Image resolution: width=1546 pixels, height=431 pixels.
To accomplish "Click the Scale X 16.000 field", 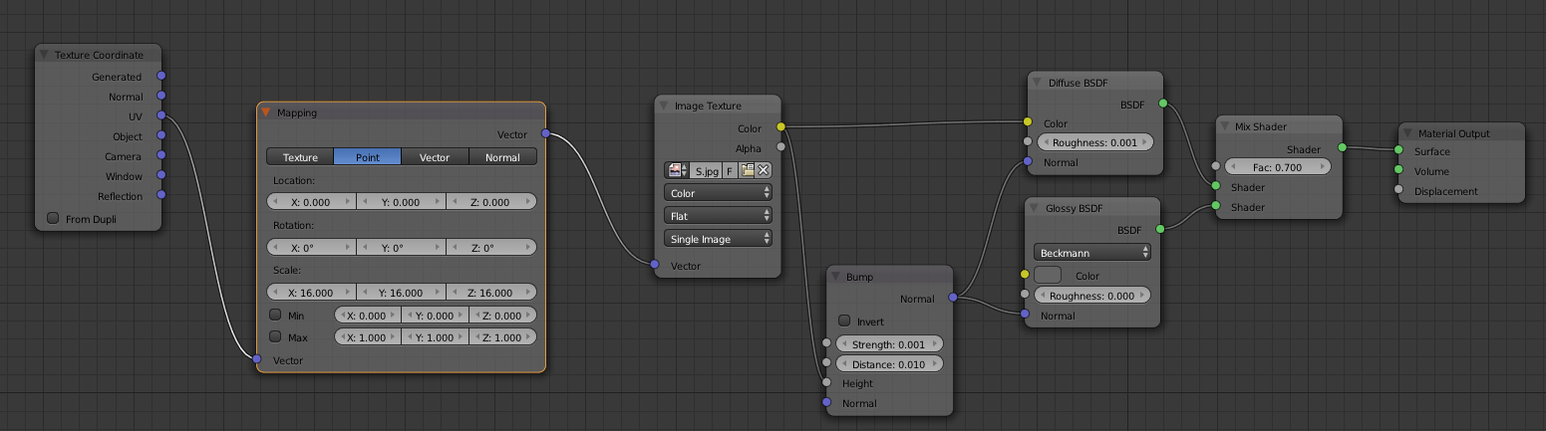I will coord(312,293).
